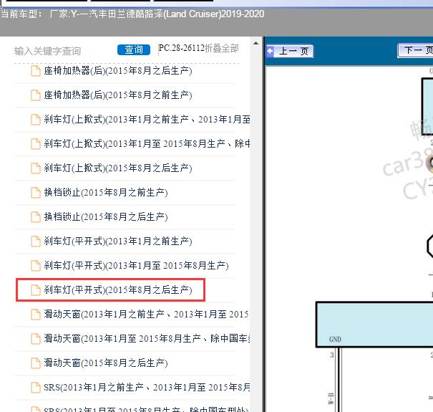Image resolution: width=433 pixels, height=412 pixels.
Task: Click the 折叠全部 collapse all link
Action: point(222,49)
